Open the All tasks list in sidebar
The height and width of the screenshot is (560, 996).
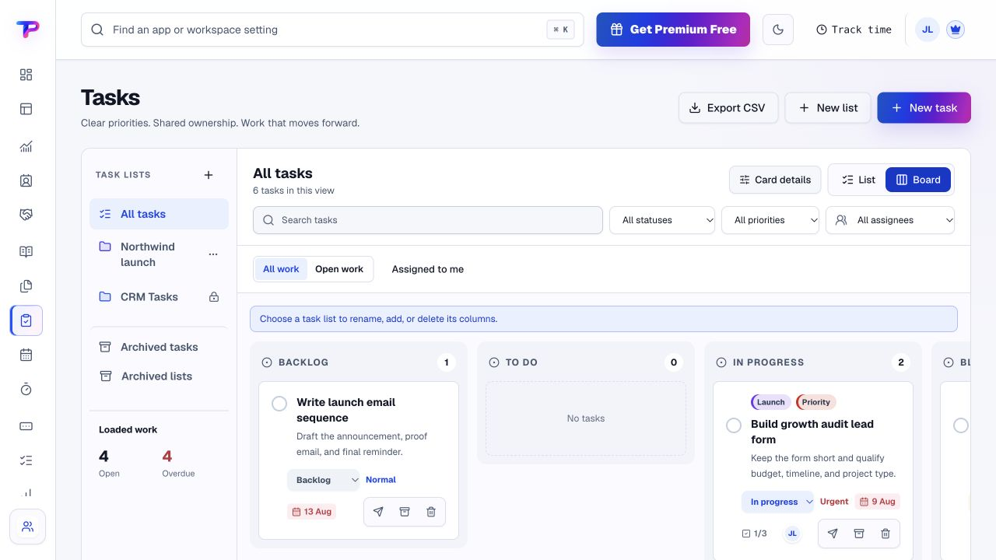pyautogui.click(x=159, y=214)
